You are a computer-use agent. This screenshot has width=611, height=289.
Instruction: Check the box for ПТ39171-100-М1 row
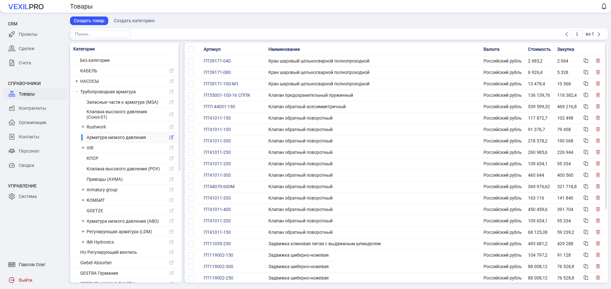point(191,84)
